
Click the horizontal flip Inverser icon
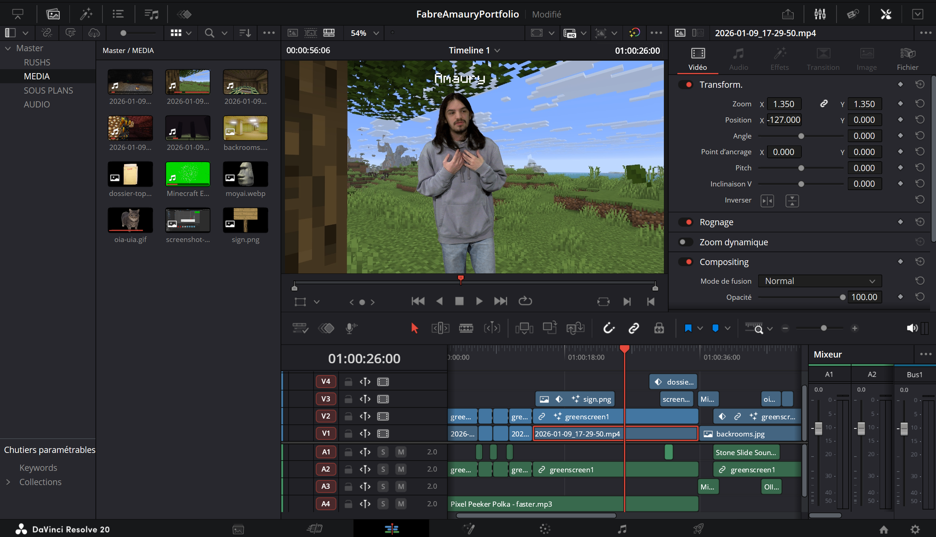click(767, 201)
